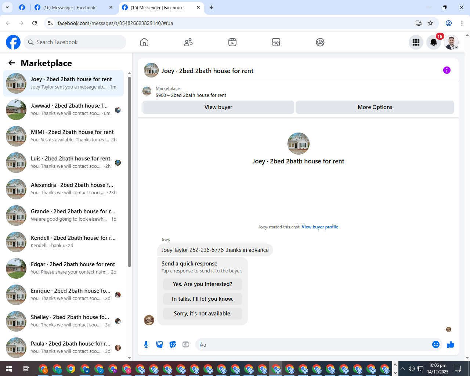This screenshot has height=376, width=470.
Task: Open the Chrome three-dot menu
Action: click(x=462, y=23)
